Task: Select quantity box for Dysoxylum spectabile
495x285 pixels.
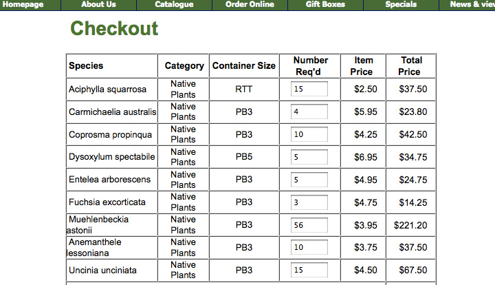Action: click(x=309, y=157)
